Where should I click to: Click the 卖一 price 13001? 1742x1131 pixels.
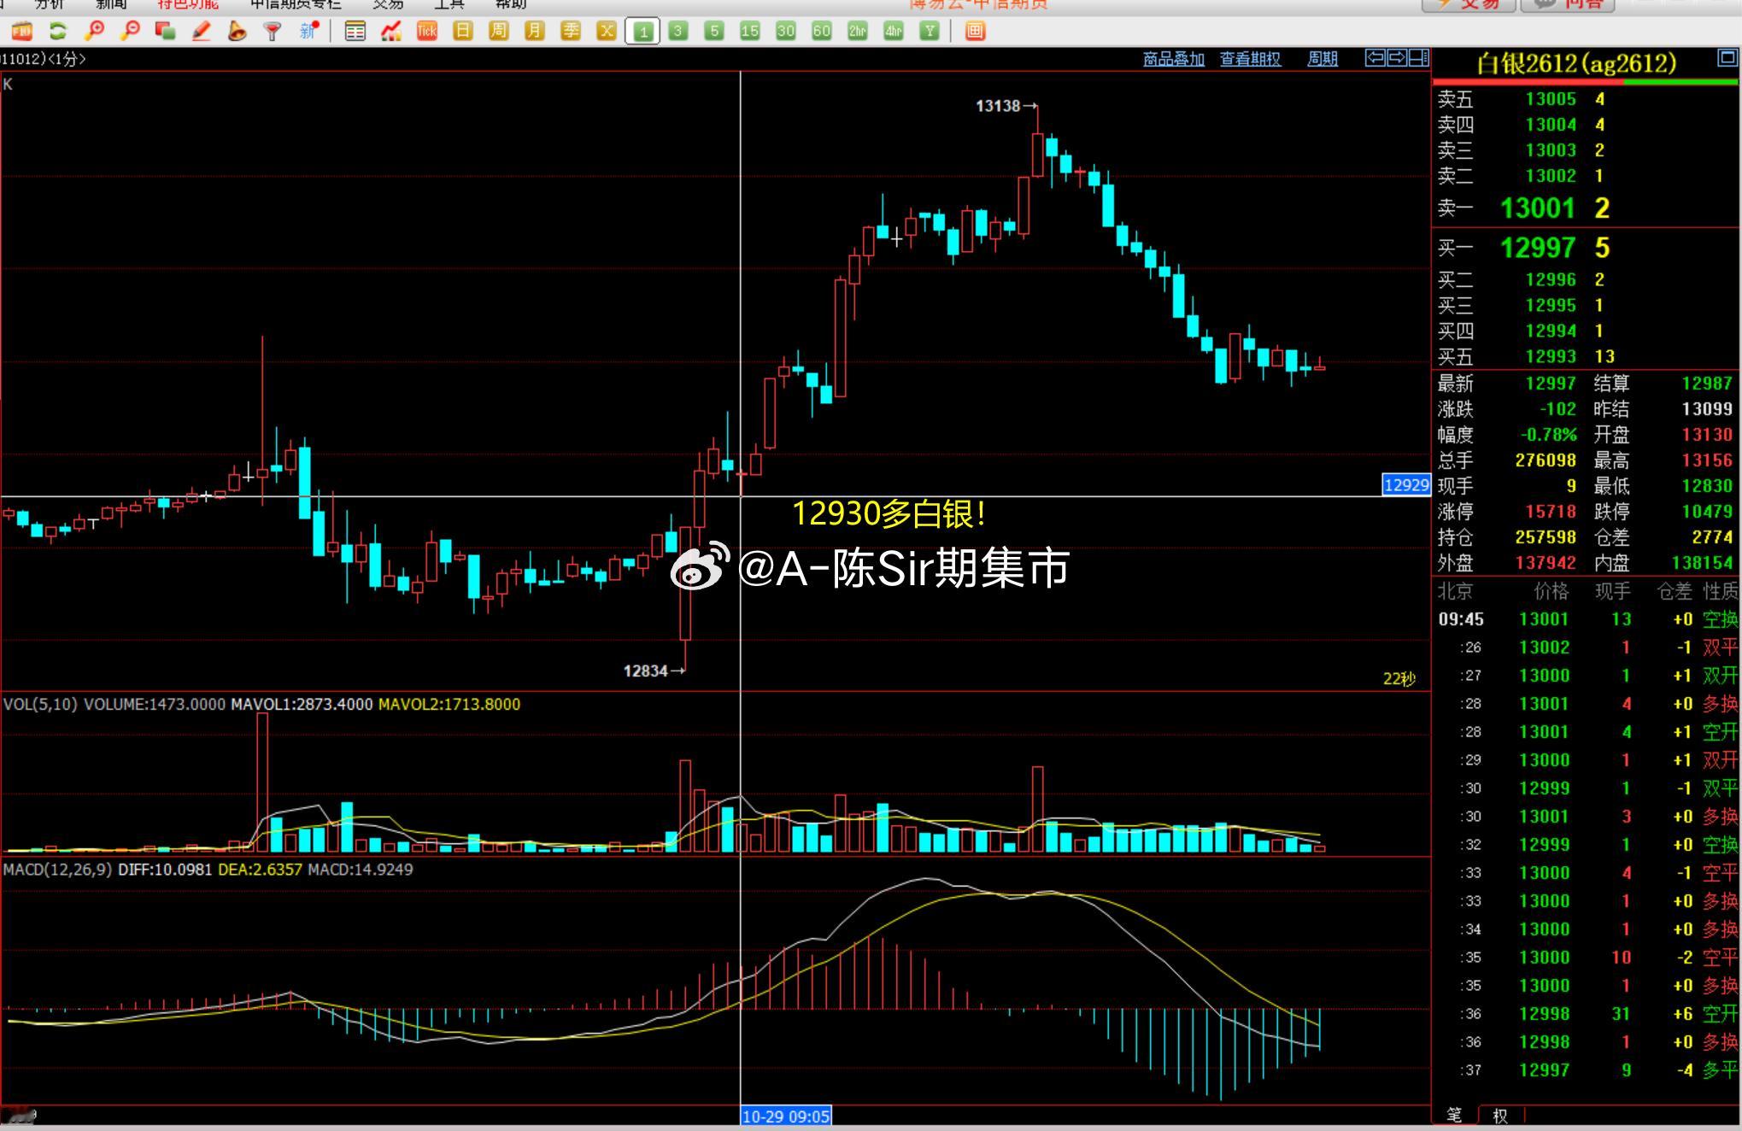(x=1537, y=208)
